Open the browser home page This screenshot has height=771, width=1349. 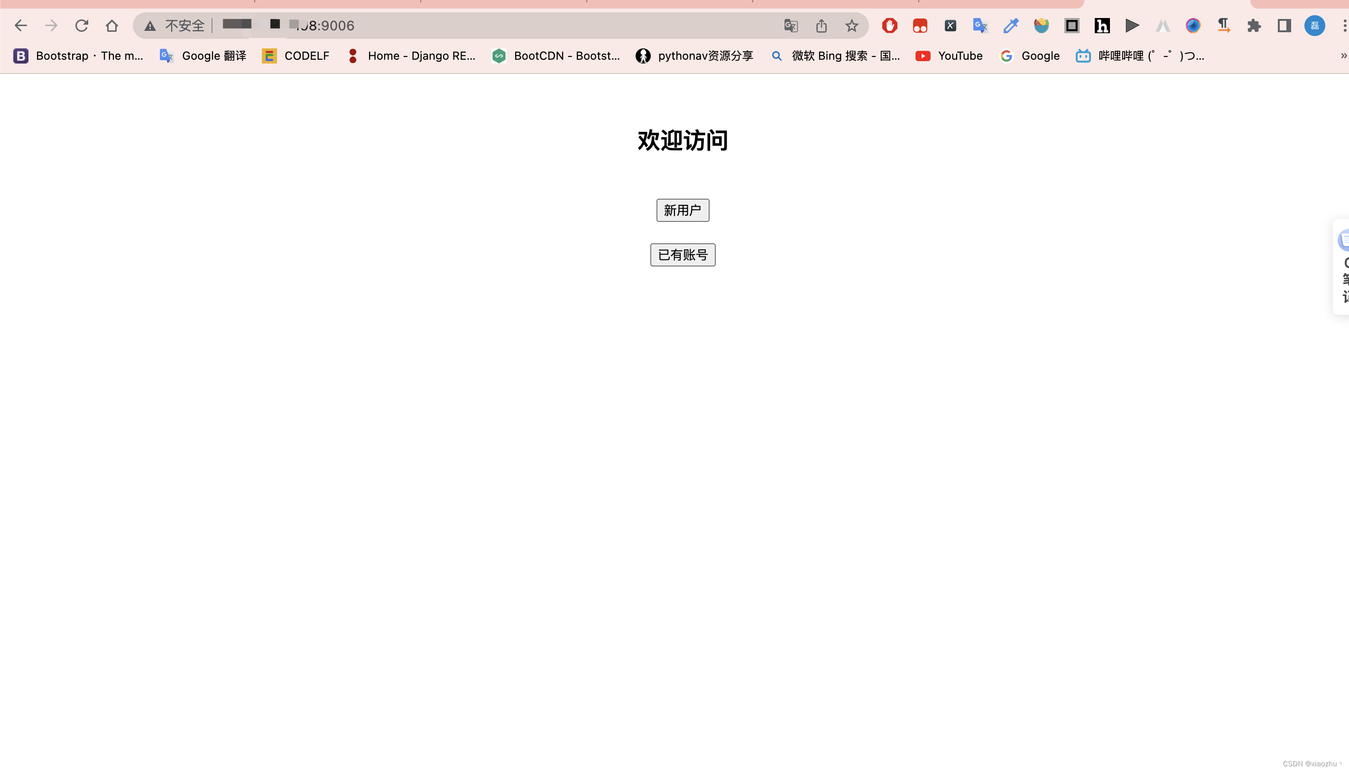coord(111,26)
